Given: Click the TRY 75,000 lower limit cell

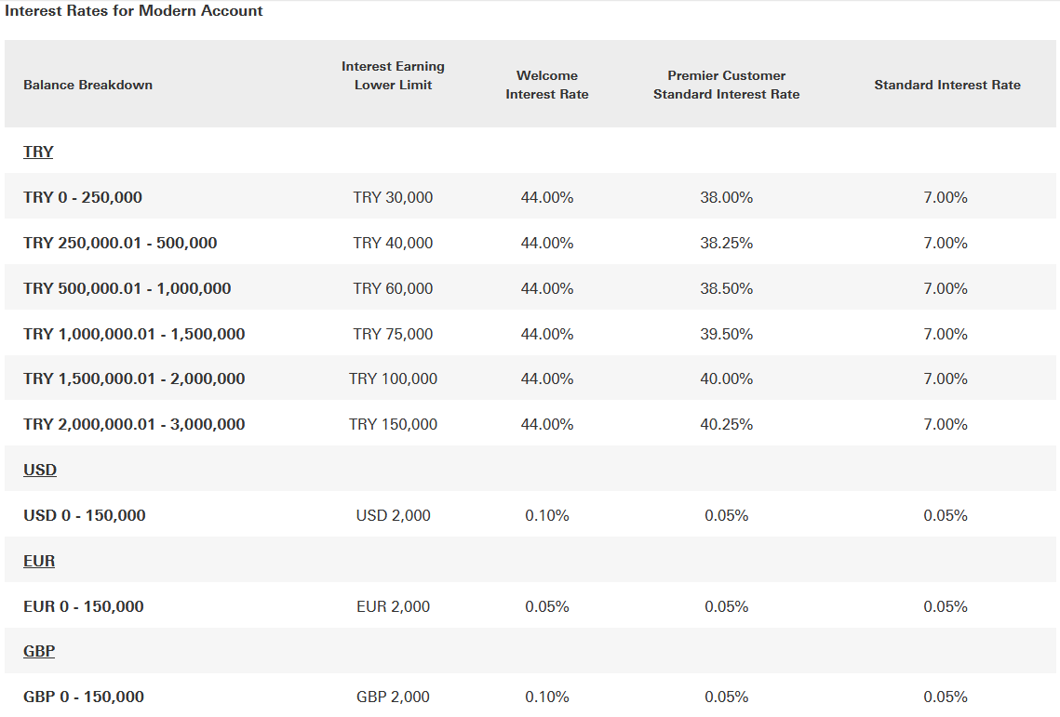Looking at the screenshot, I should pyautogui.click(x=393, y=334).
